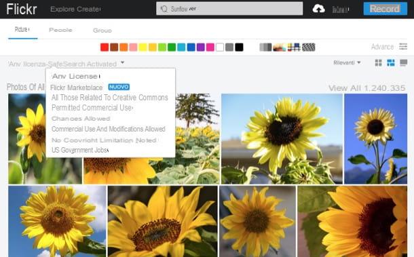Click the search magnifier icon

[164, 9]
